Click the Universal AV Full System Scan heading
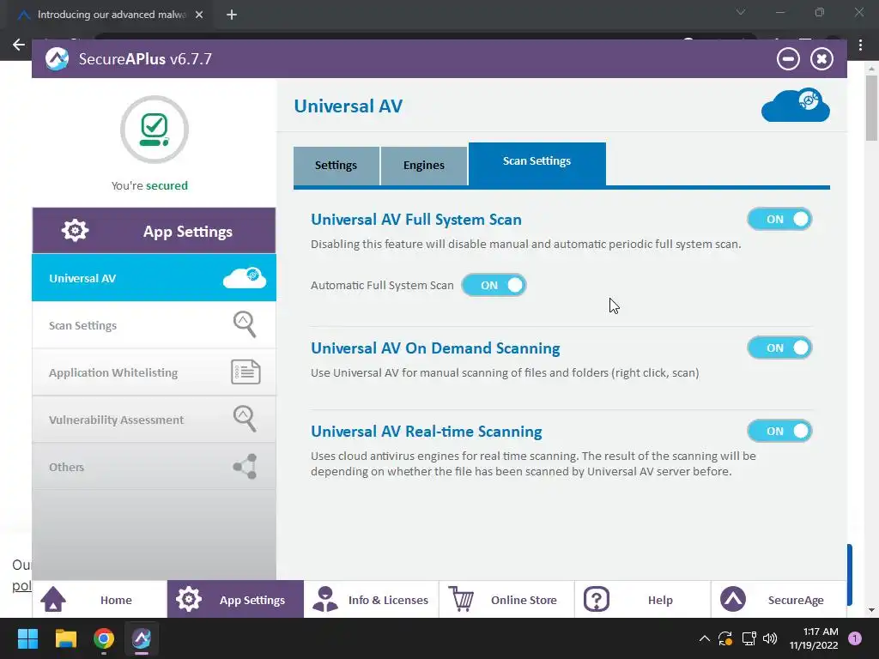This screenshot has width=879, height=659. click(x=416, y=220)
